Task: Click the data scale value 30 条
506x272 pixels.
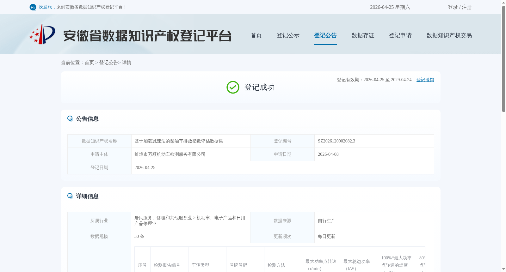Action: (x=139, y=237)
